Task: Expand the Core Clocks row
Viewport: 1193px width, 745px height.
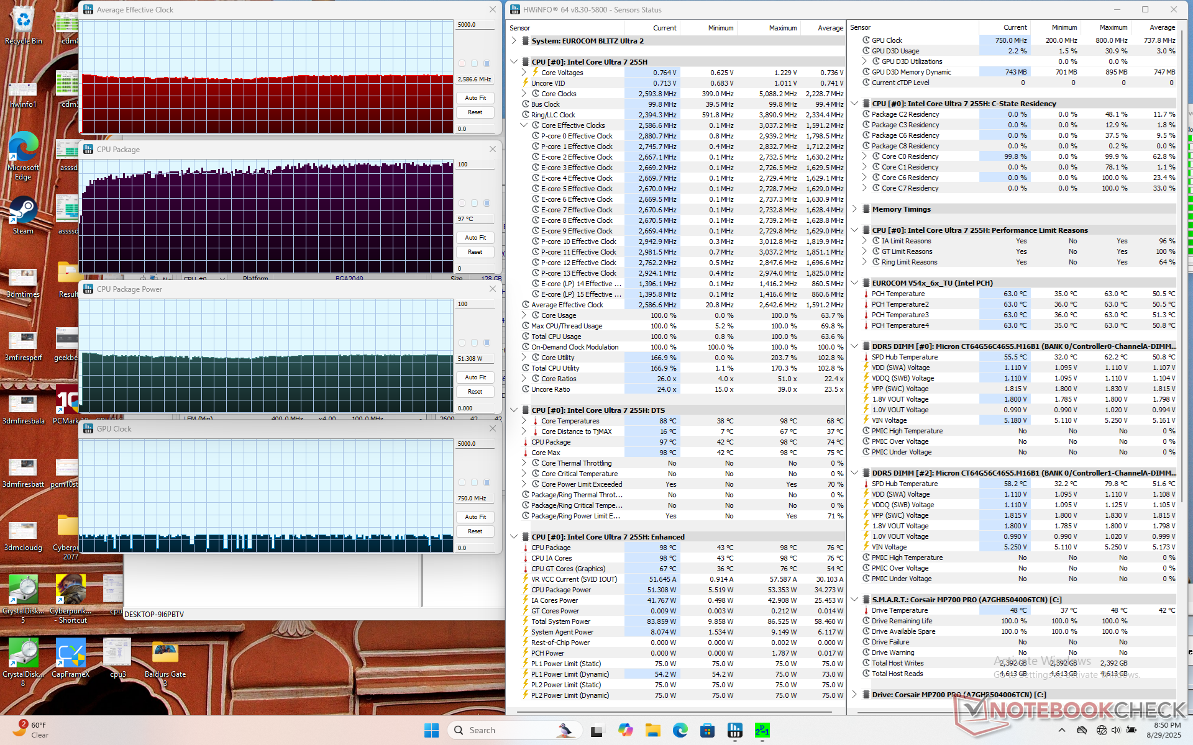Action: [524, 94]
